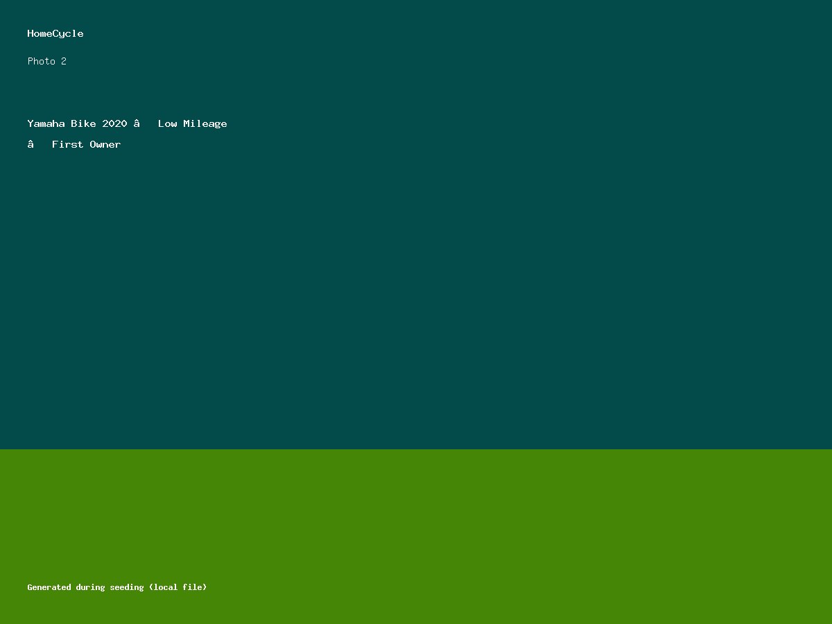Screen dimensions: 832x624
Task: Click the word seeding in the footer caption
Action: [126, 587]
